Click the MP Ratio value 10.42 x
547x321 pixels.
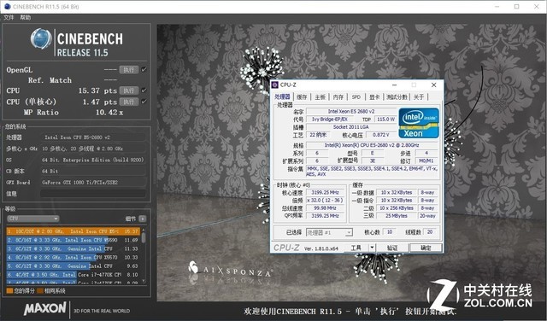[109, 113]
